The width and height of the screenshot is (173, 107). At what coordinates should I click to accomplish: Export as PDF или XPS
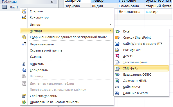pos(141,50)
